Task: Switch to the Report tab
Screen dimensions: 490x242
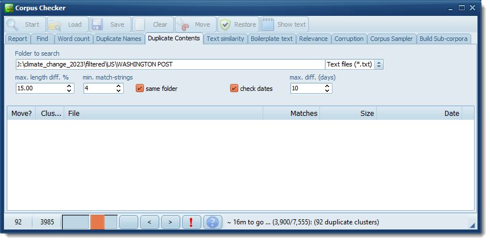Action: 18,39
